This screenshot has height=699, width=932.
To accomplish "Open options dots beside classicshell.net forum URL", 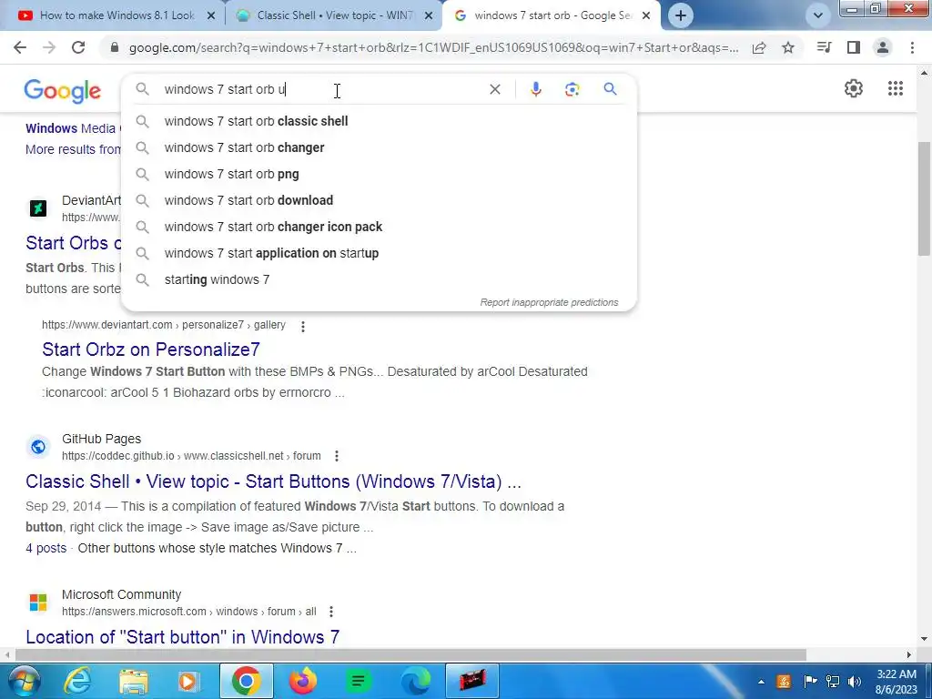I will click(x=337, y=456).
